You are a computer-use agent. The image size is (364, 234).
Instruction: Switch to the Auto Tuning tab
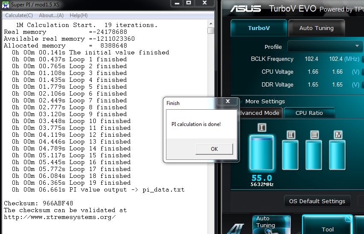[316, 28]
